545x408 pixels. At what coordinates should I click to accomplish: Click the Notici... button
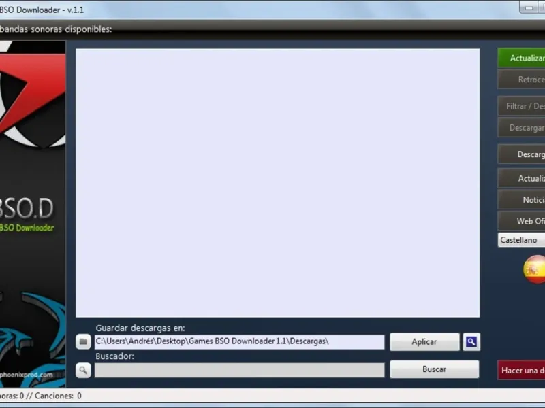(521, 200)
